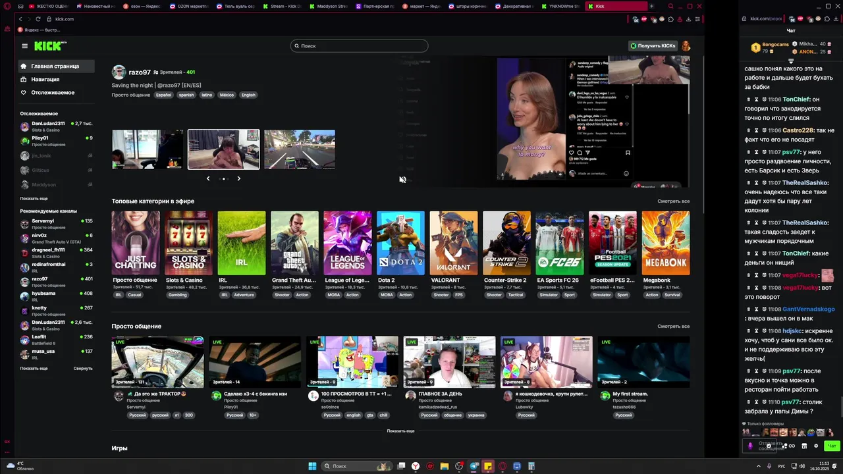Open VALORANT category card

tap(454, 243)
